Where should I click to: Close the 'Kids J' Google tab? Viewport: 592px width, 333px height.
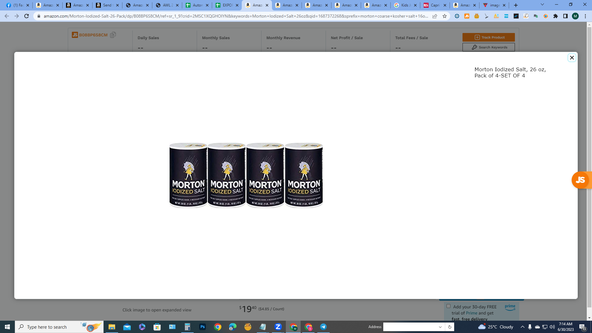pyautogui.click(x=415, y=5)
